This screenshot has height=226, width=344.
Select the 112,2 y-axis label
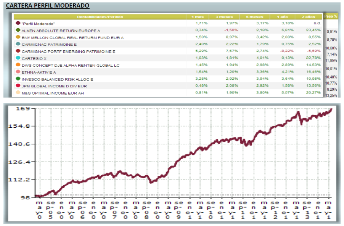[19, 180]
